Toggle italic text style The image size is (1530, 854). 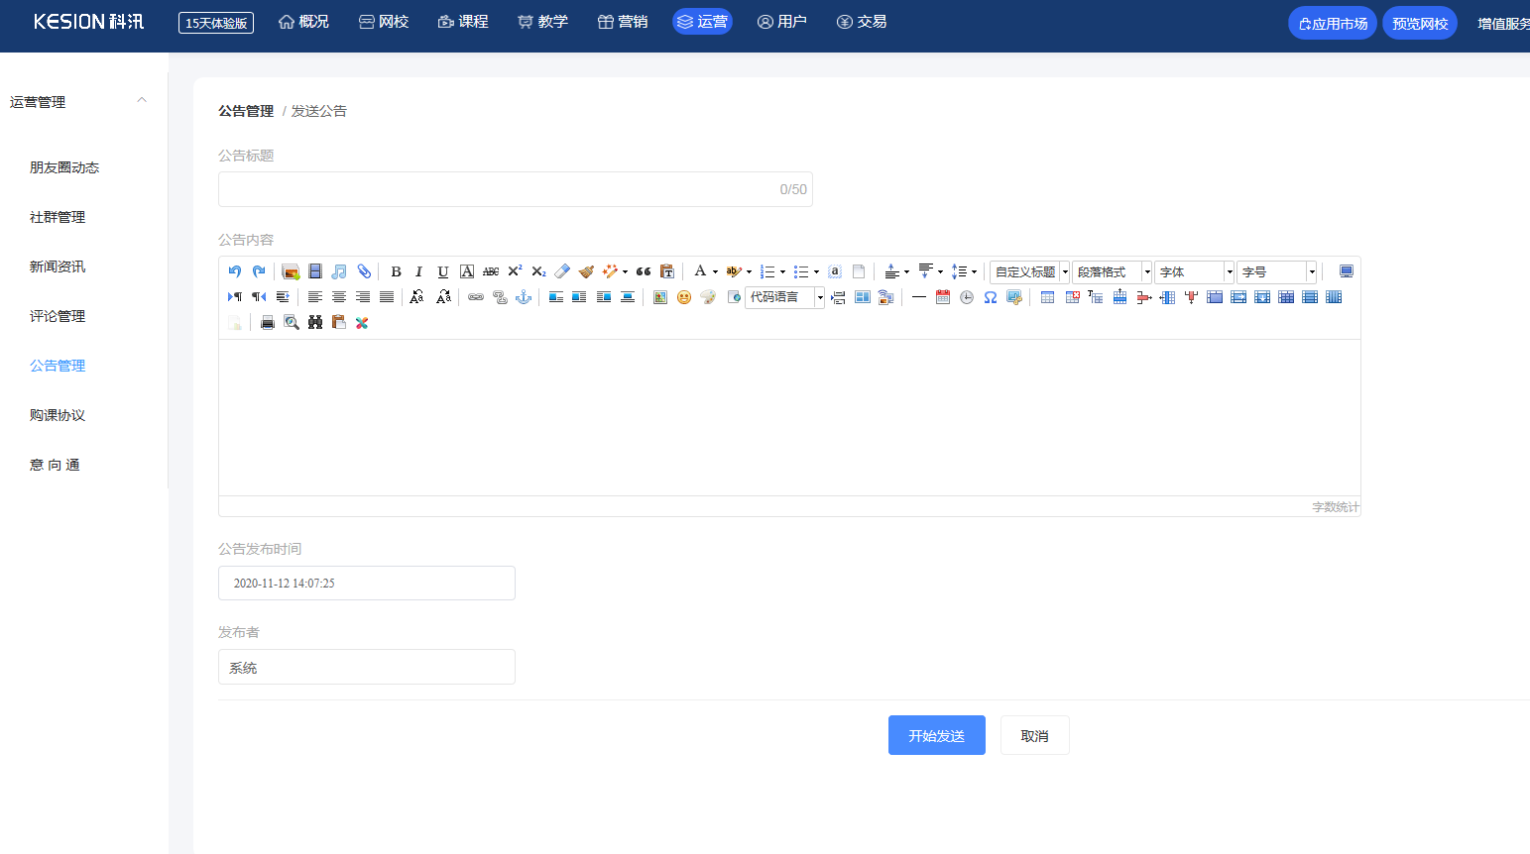click(418, 271)
